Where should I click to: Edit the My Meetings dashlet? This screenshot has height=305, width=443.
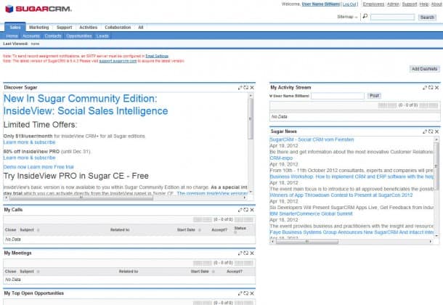pyautogui.click(x=240, y=253)
